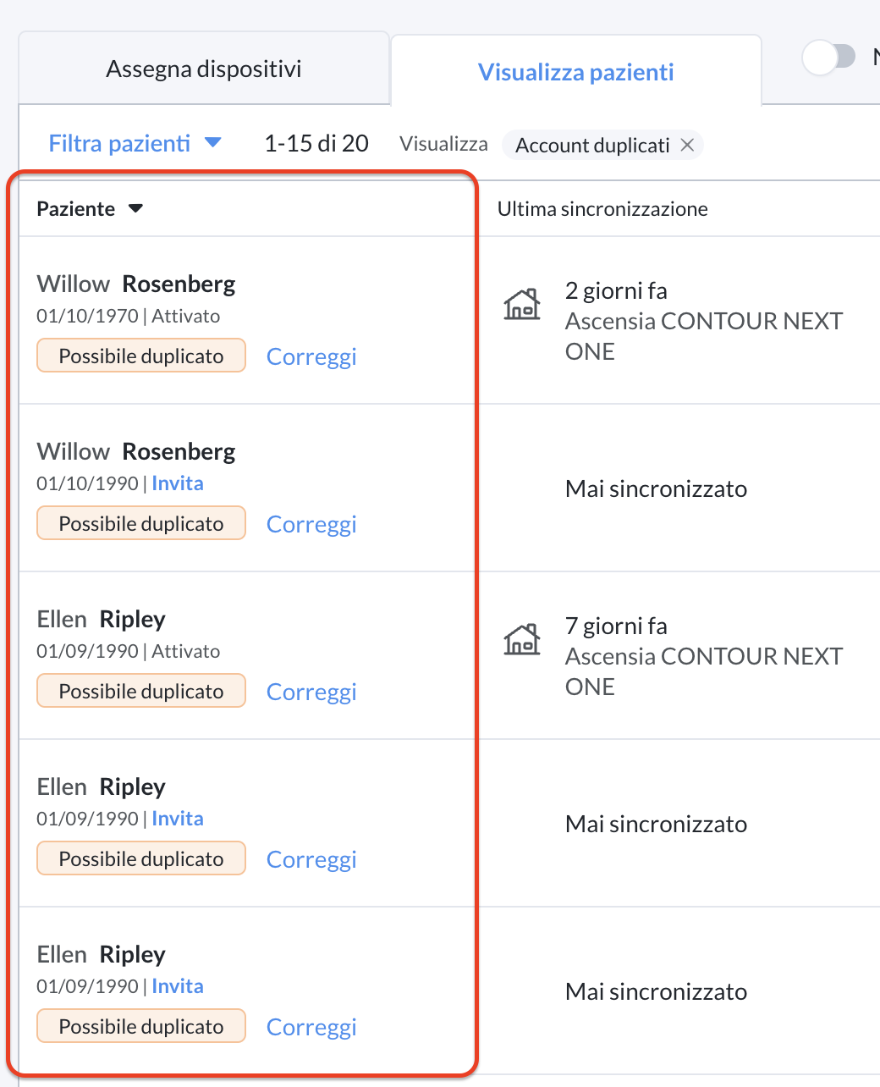Toggle the switch next to Visualizza pazienti tab

coord(830,58)
